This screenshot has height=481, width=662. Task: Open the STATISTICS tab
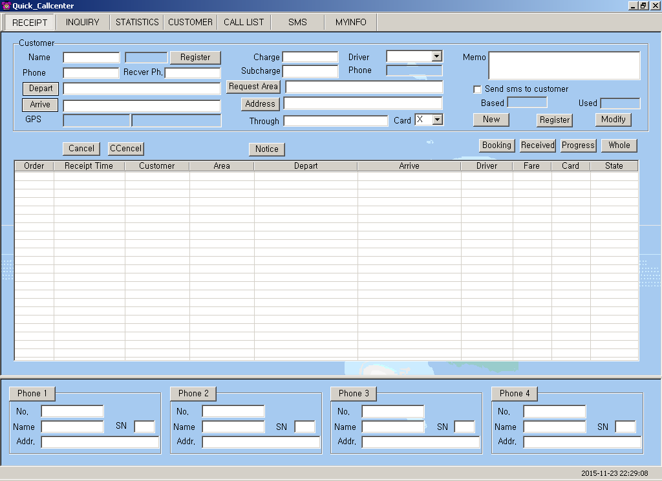137,22
